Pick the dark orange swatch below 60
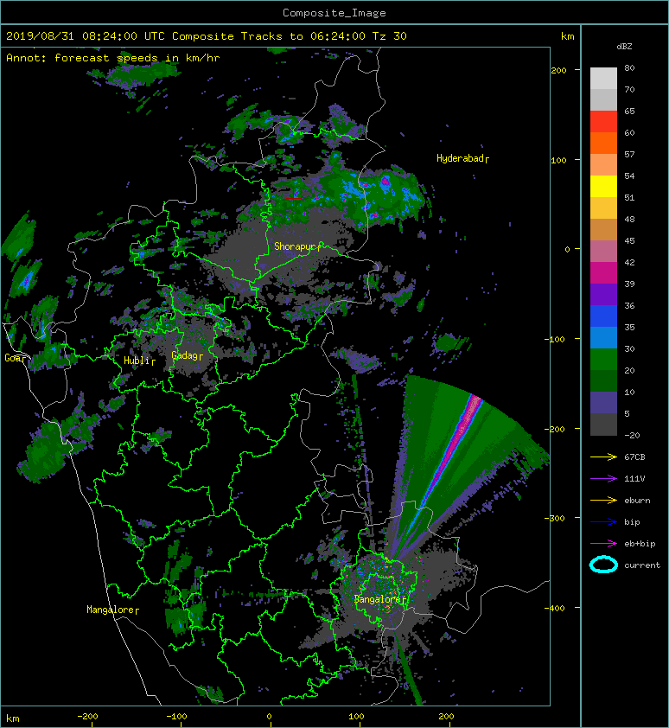This screenshot has width=669, height=728. (603, 144)
